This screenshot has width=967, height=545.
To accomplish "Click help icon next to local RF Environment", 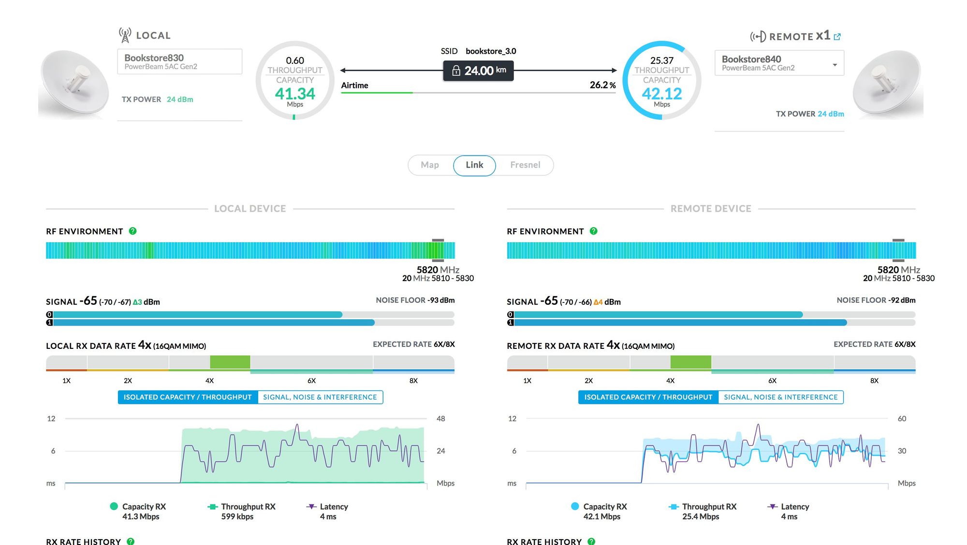I will pyautogui.click(x=133, y=231).
